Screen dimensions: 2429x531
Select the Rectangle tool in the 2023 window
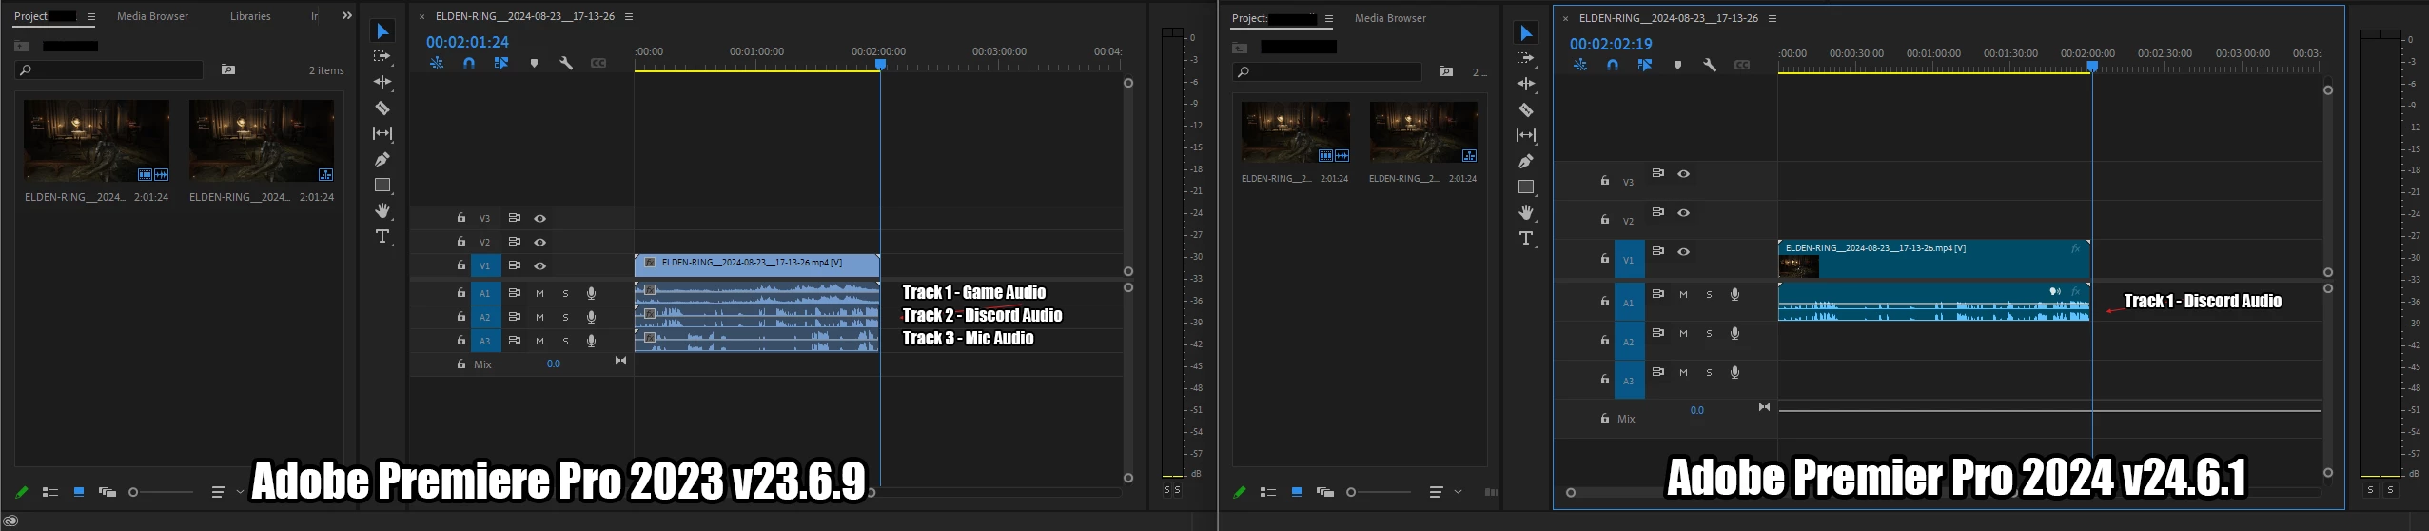(382, 185)
